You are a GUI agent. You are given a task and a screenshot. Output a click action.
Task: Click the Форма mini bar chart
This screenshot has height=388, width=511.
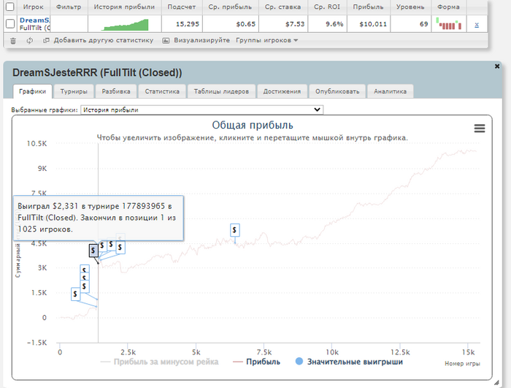449,24
